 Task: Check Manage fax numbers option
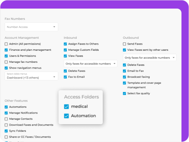[x=6, y=62]
